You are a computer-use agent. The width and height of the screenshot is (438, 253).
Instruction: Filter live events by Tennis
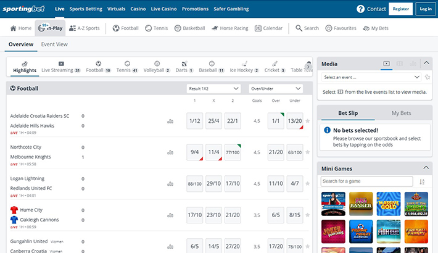pyautogui.click(x=127, y=67)
